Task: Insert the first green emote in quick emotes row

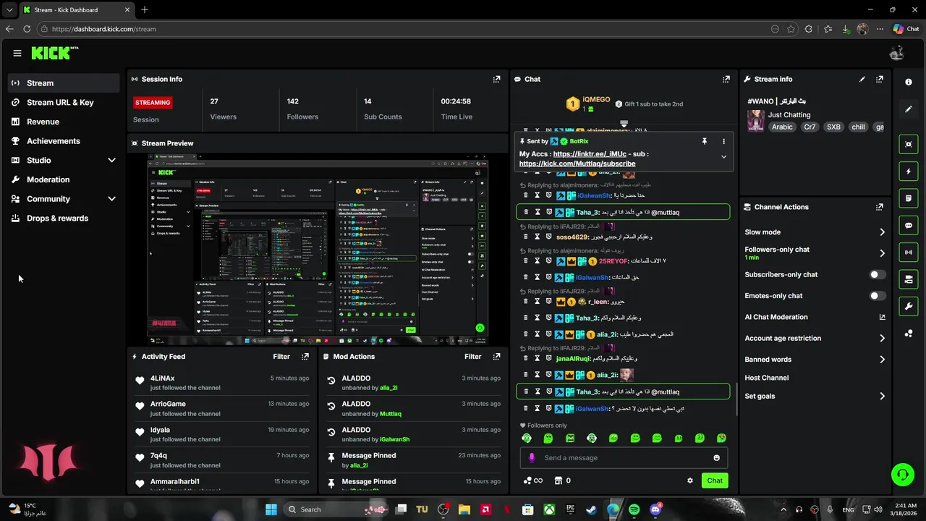Action: tap(527, 438)
